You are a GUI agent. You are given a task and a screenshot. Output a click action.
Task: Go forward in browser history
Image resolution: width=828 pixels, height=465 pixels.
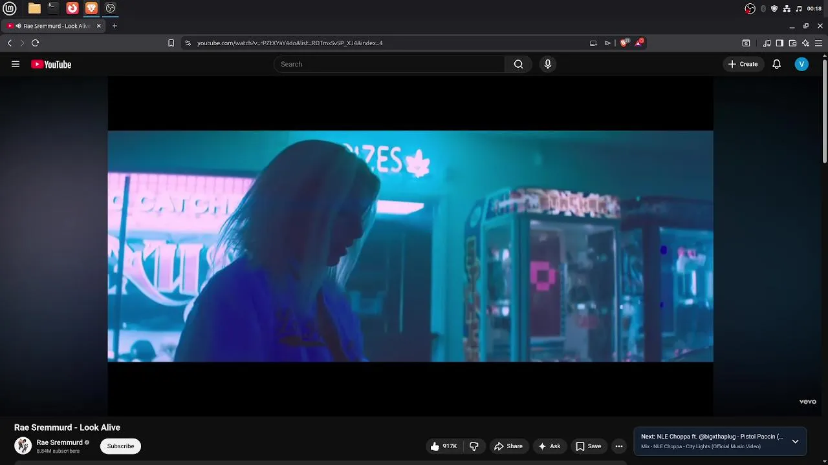click(x=22, y=43)
